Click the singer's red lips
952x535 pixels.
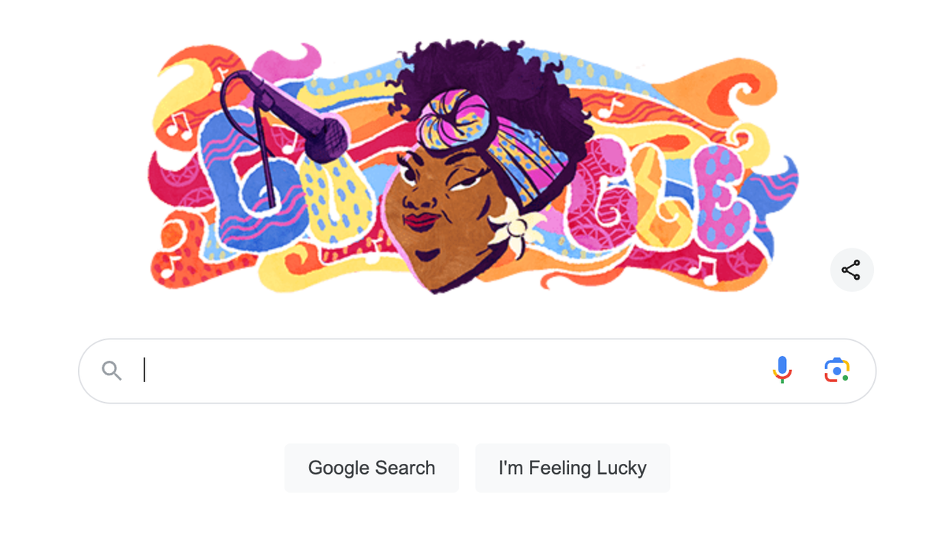[421, 221]
